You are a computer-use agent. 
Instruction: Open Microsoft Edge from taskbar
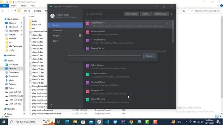[x=67, y=122]
